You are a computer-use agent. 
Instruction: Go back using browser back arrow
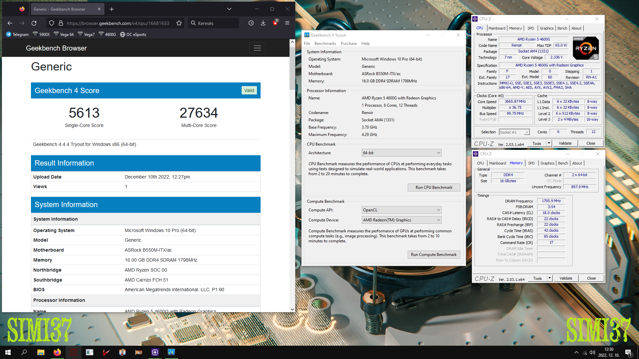(10, 23)
